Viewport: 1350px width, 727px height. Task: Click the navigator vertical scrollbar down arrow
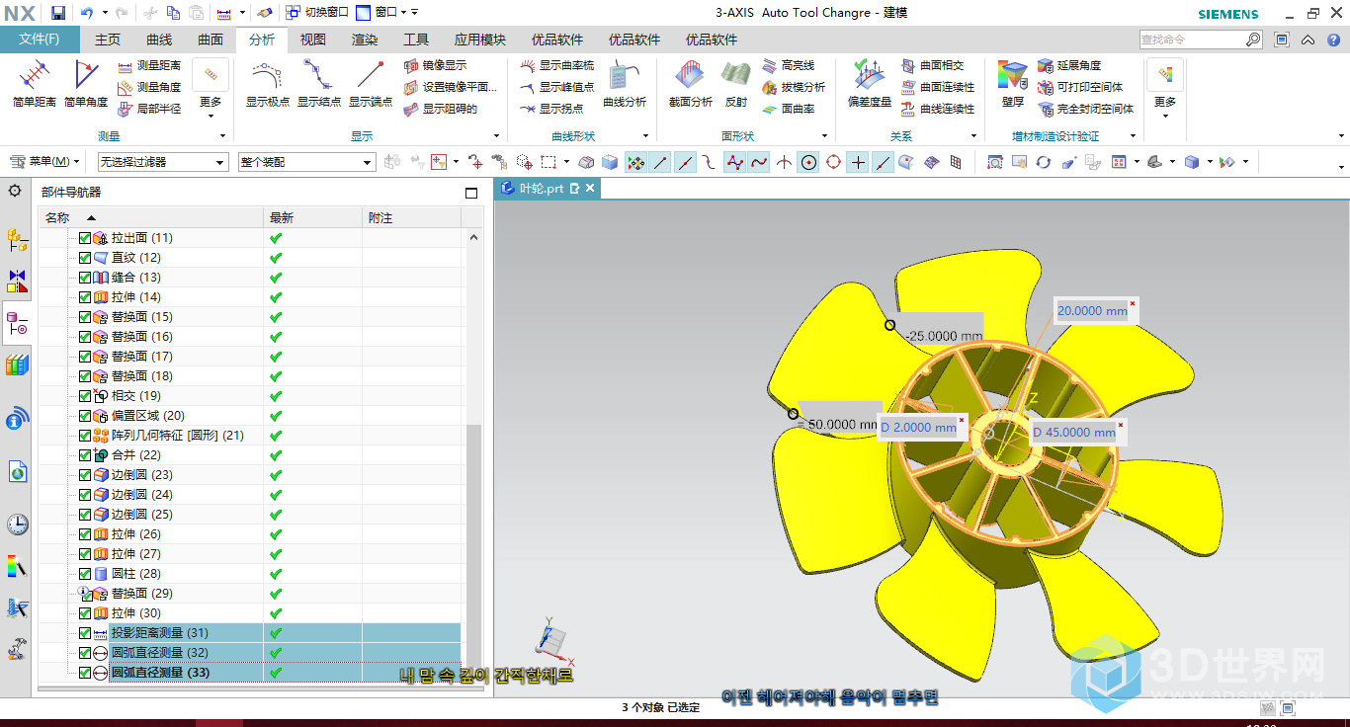pos(473,678)
